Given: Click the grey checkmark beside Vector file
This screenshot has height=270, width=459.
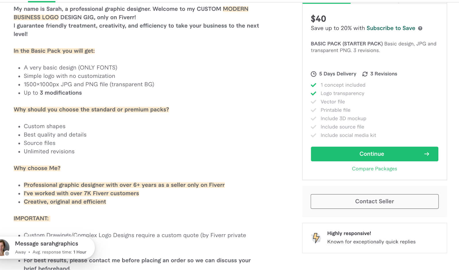Looking at the screenshot, I should click(314, 102).
